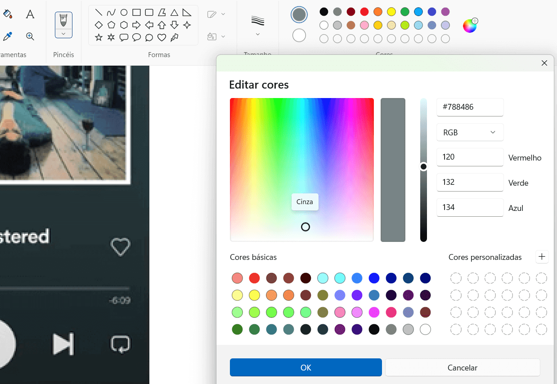Click the brightness slider handle
Viewport: 557px width, 384px height.
tap(423, 167)
